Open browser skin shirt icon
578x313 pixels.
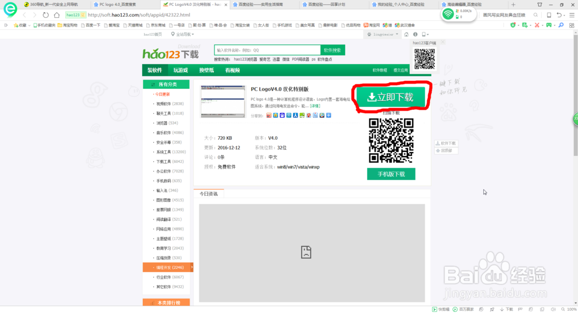pos(540,5)
